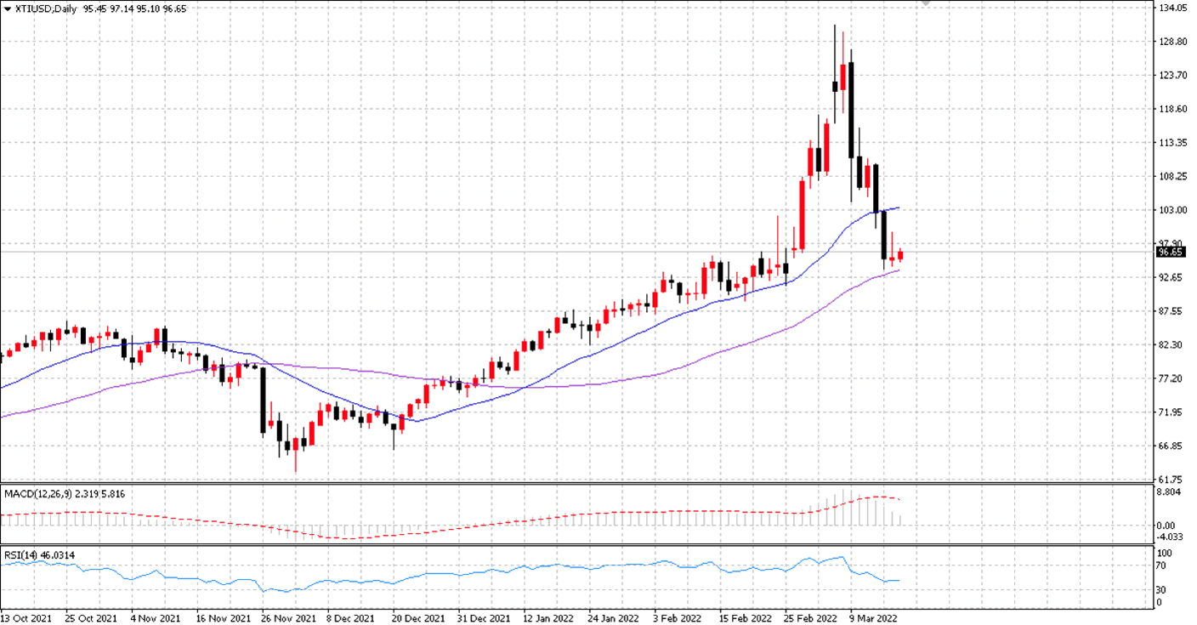Click the "25 Oct 2021" date label

pyautogui.click(x=90, y=617)
